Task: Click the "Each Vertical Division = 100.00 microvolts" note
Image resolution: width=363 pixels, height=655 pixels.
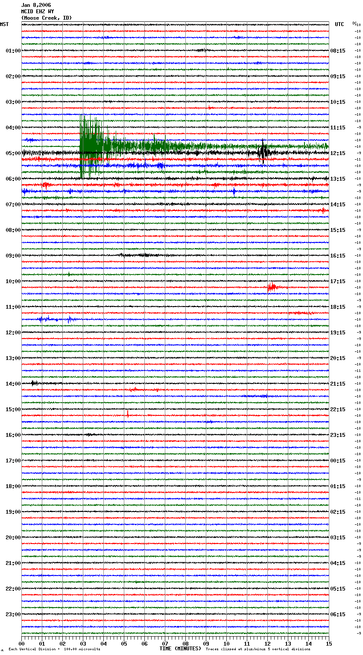Action: (55, 649)
